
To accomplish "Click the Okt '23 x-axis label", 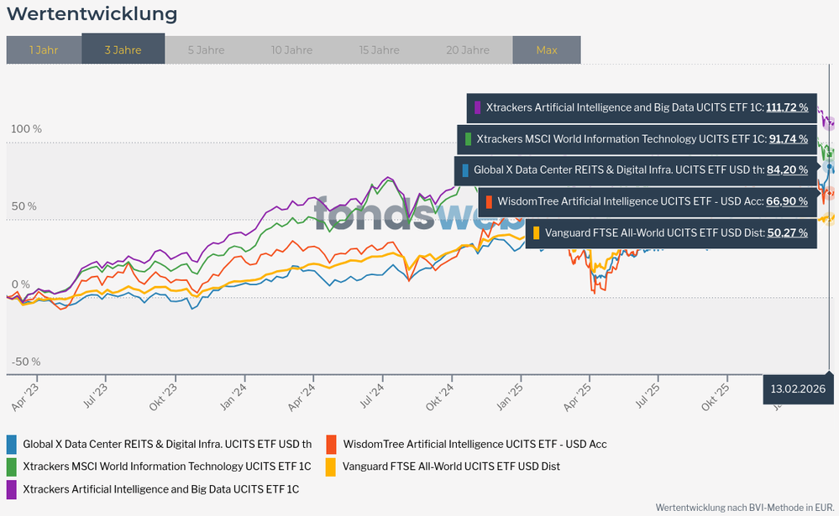I will (x=163, y=398).
